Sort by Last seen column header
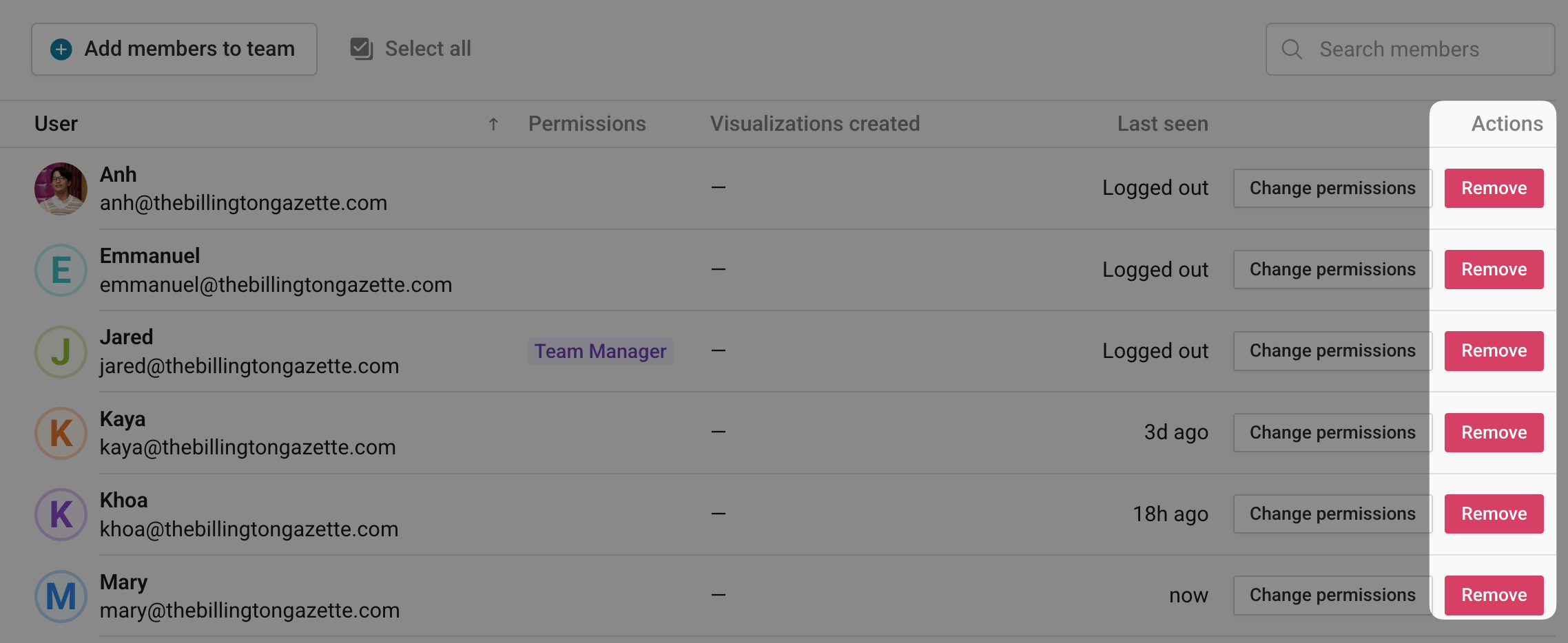 click(1162, 124)
